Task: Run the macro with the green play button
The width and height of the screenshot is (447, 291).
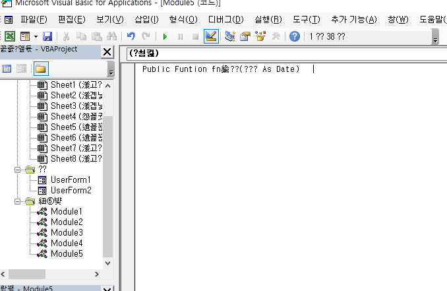Action: [165, 36]
